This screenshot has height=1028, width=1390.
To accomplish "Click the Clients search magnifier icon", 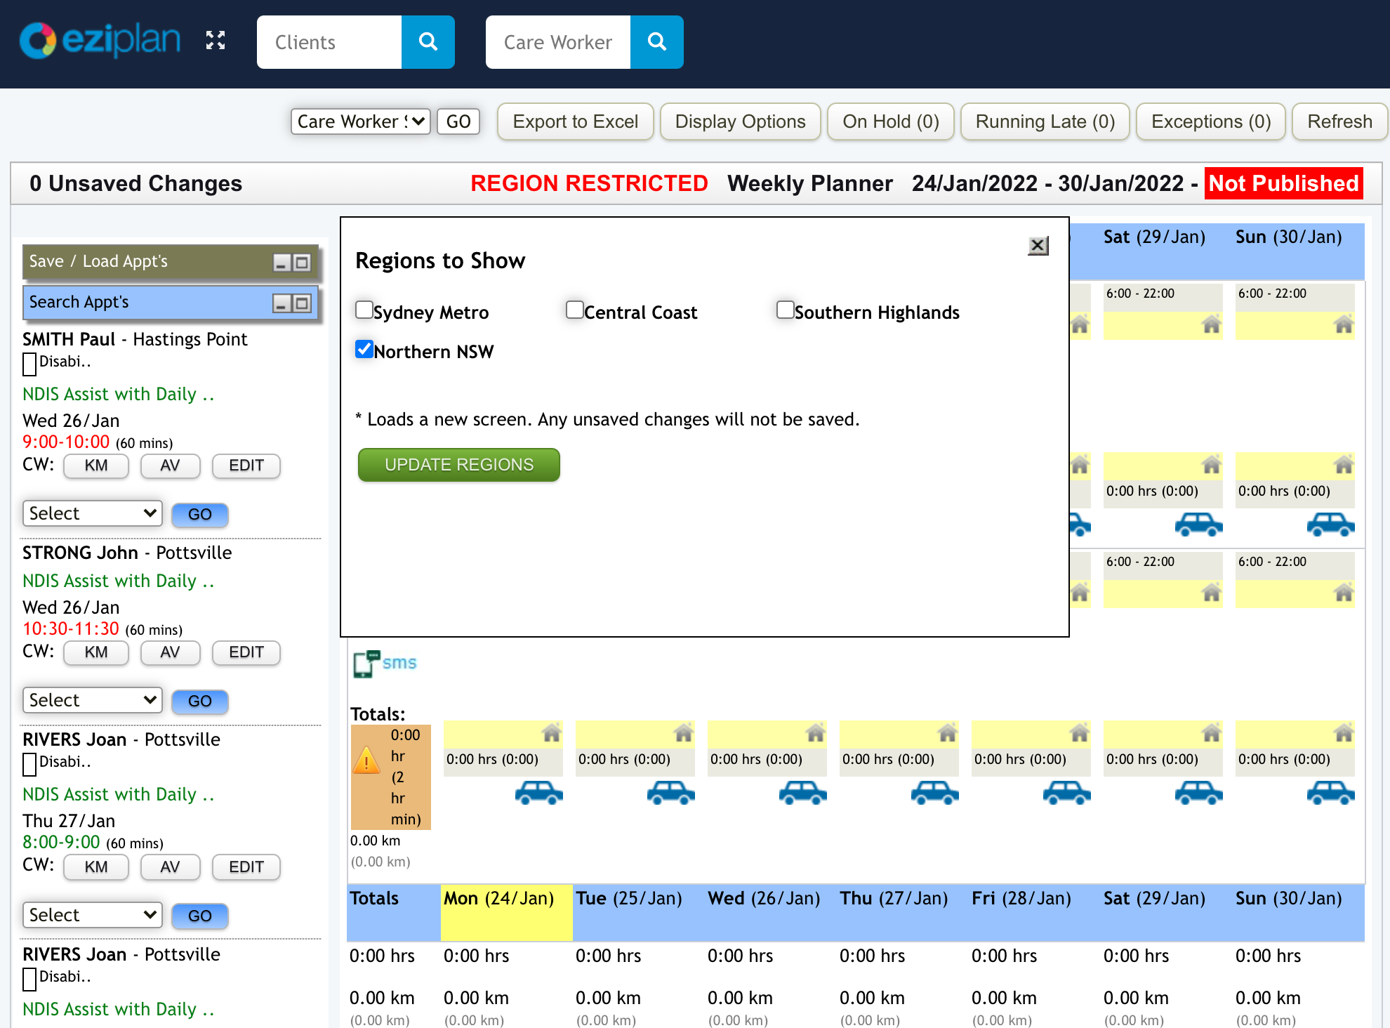I will 428,42.
